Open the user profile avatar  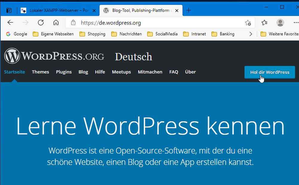(x=280, y=22)
